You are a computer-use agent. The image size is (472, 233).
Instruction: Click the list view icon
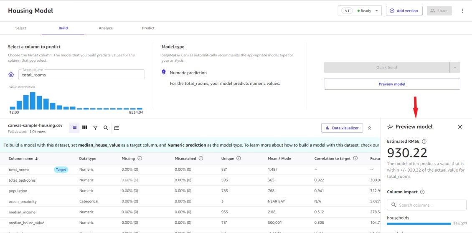74,128
